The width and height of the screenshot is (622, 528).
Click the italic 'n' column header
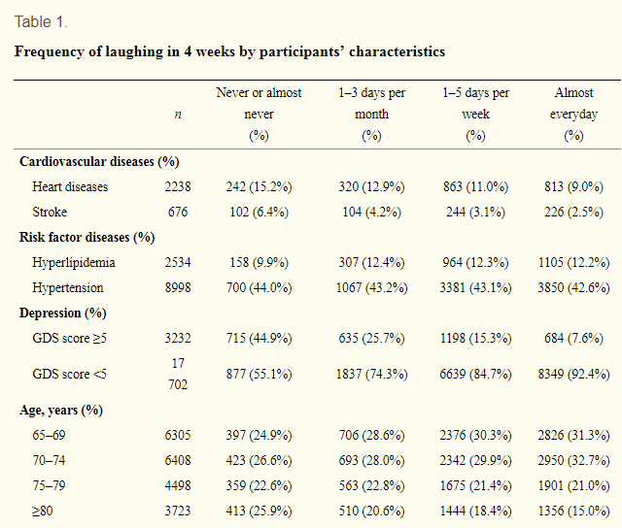[177, 115]
